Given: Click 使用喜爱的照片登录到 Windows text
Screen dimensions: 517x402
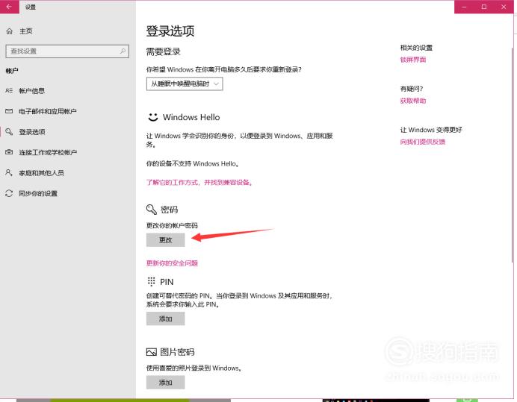Looking at the screenshot, I should (194, 368).
